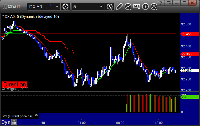Click the zero label on volume axis

point(182,112)
